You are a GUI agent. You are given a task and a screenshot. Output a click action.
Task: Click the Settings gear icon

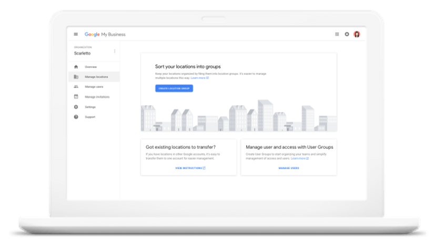pos(76,107)
